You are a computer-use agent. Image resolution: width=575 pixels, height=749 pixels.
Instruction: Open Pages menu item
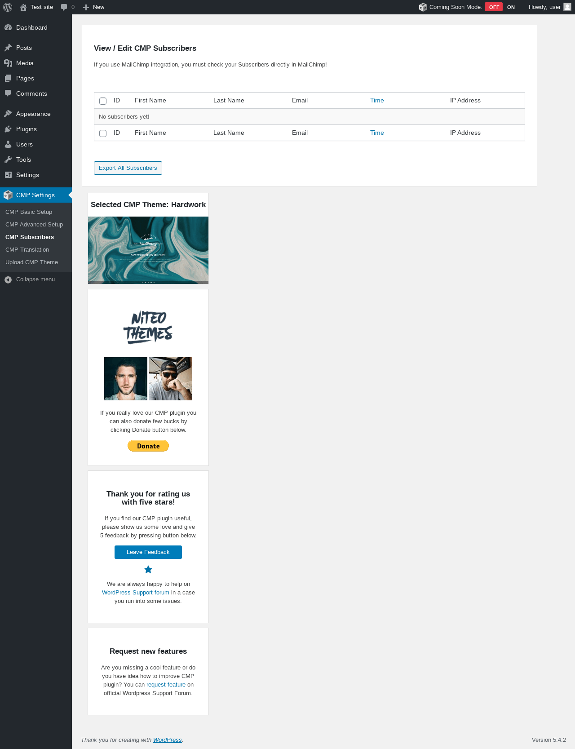pyautogui.click(x=36, y=78)
